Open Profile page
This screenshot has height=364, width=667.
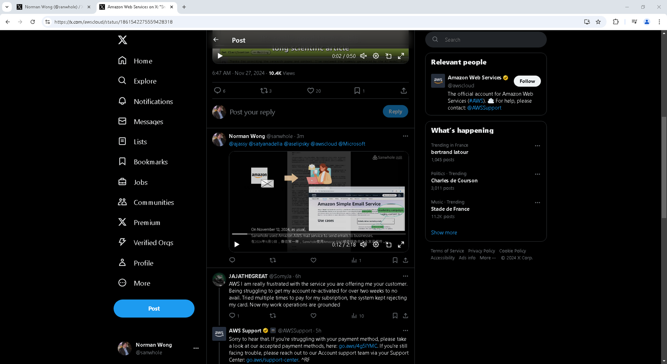pos(136,263)
